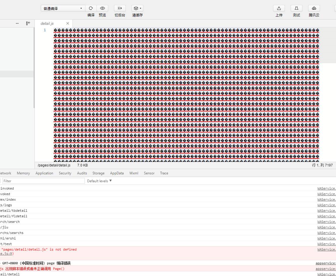The image size is (336, 276).
Task: Click the Tencent Cloud icon
Action: [x=314, y=8]
